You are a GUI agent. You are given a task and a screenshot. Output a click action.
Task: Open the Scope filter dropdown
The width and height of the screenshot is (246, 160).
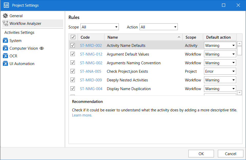[x=100, y=27]
